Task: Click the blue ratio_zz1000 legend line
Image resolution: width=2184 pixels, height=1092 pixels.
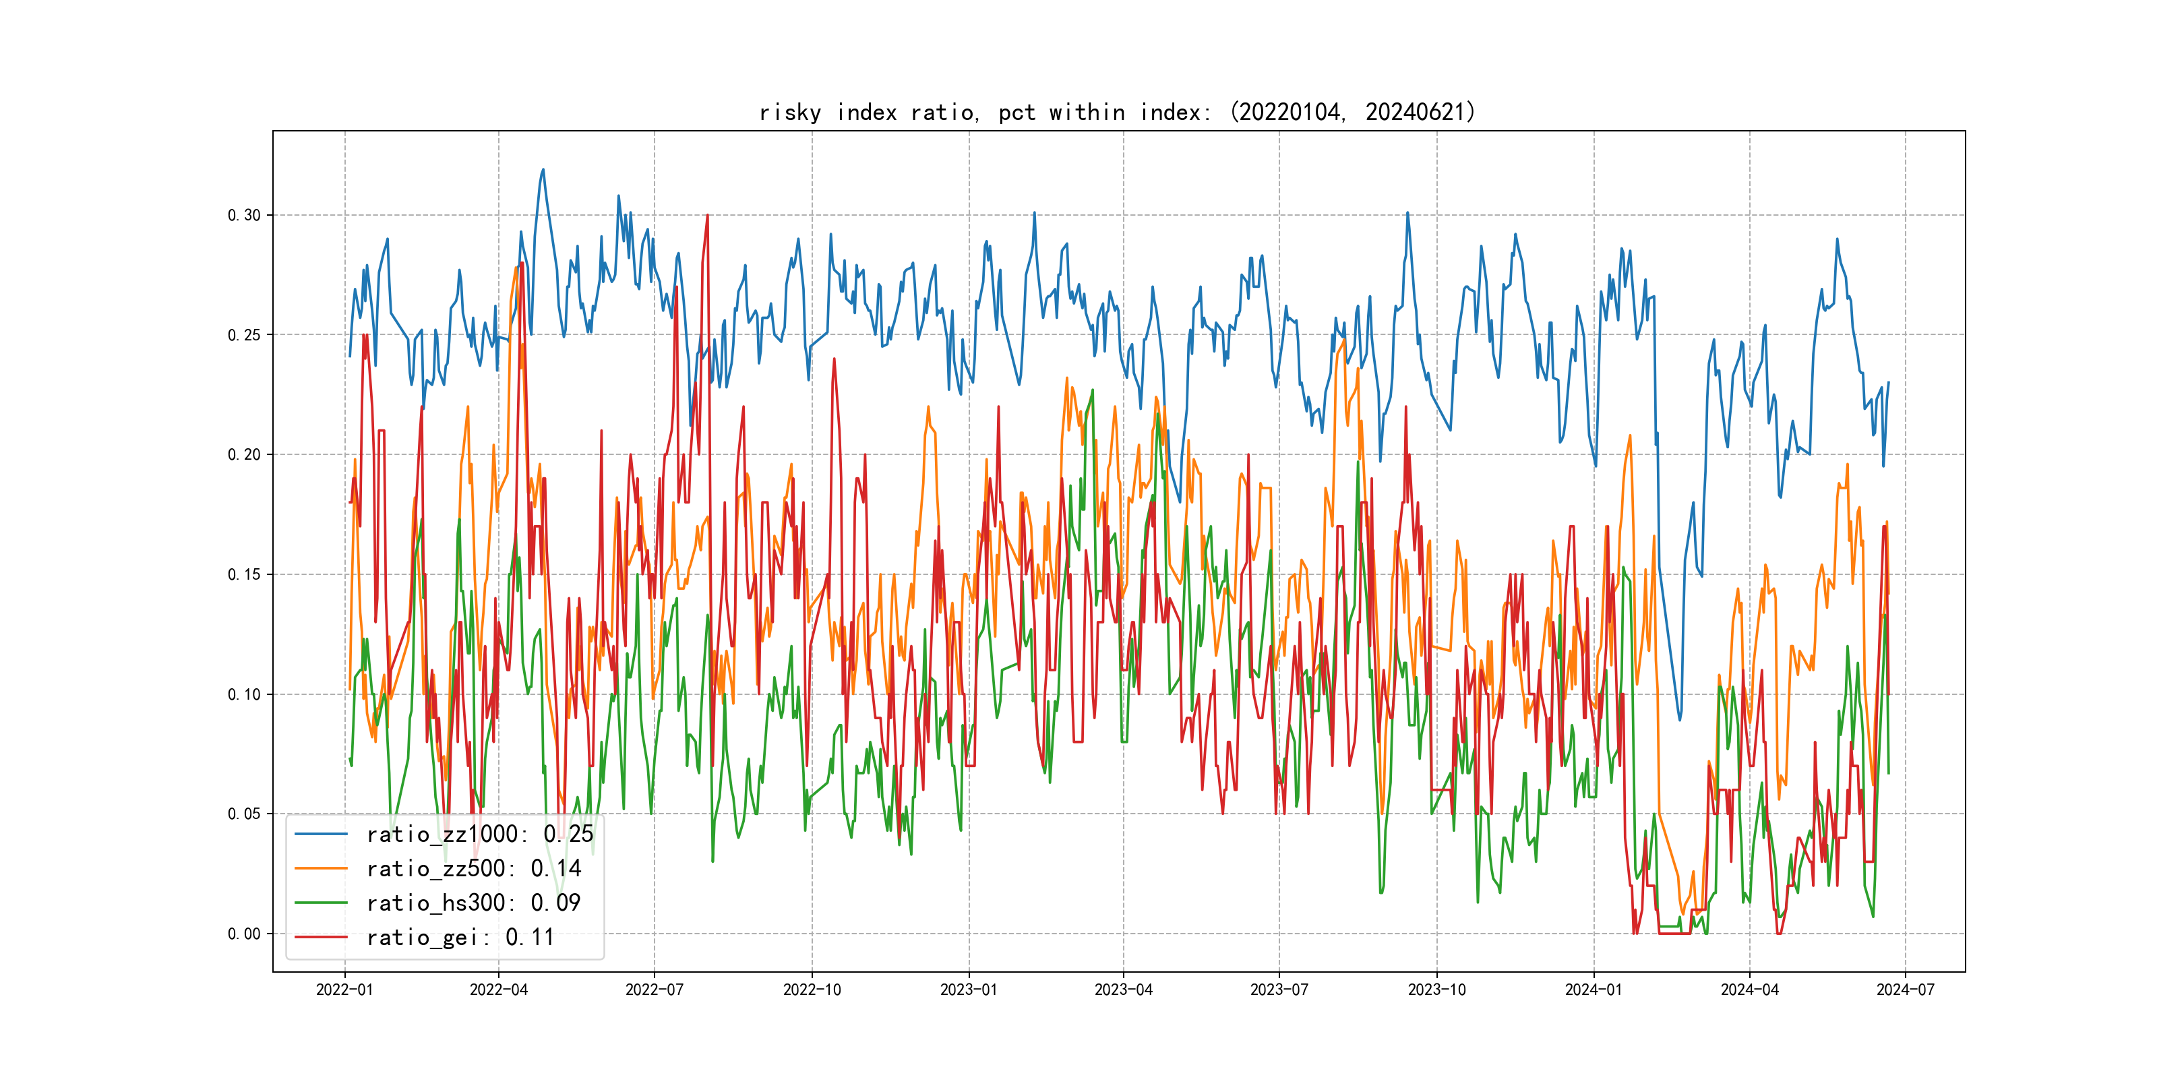Action: 320,835
